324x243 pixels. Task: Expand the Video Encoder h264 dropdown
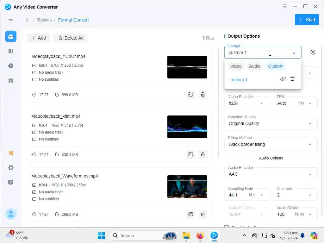(247, 103)
